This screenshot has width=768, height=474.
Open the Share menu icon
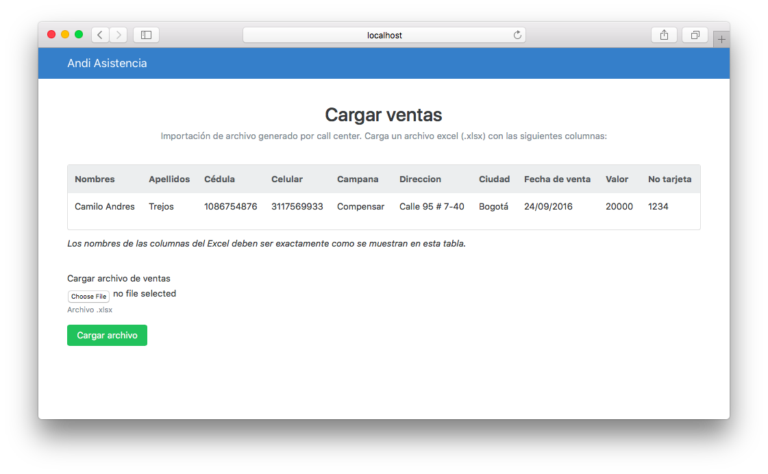pos(664,35)
